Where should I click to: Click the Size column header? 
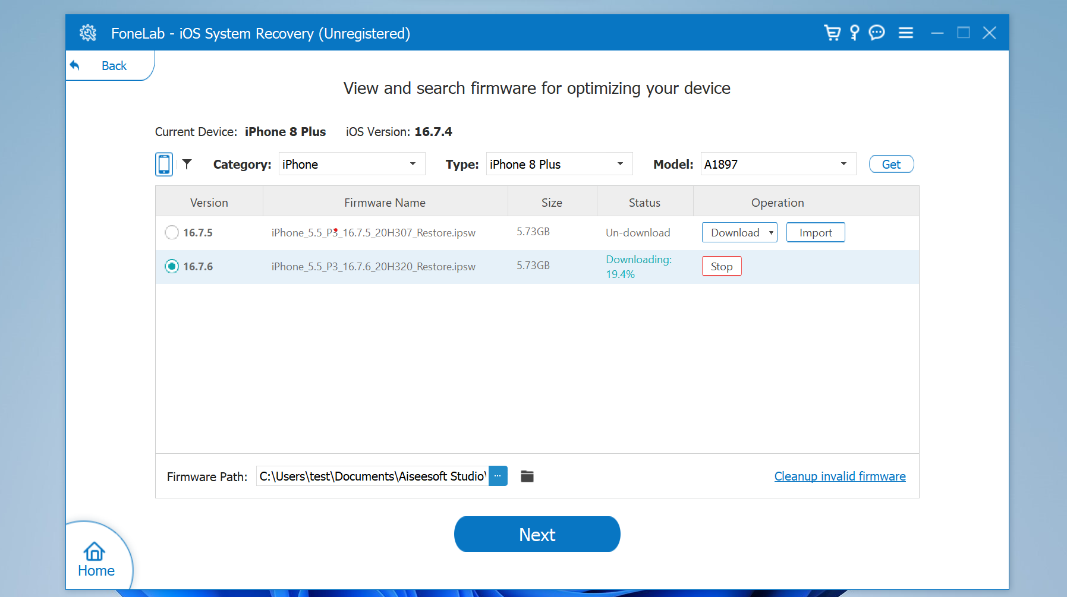point(552,202)
